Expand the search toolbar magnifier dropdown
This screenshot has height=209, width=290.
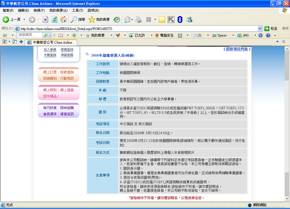(50, 35)
